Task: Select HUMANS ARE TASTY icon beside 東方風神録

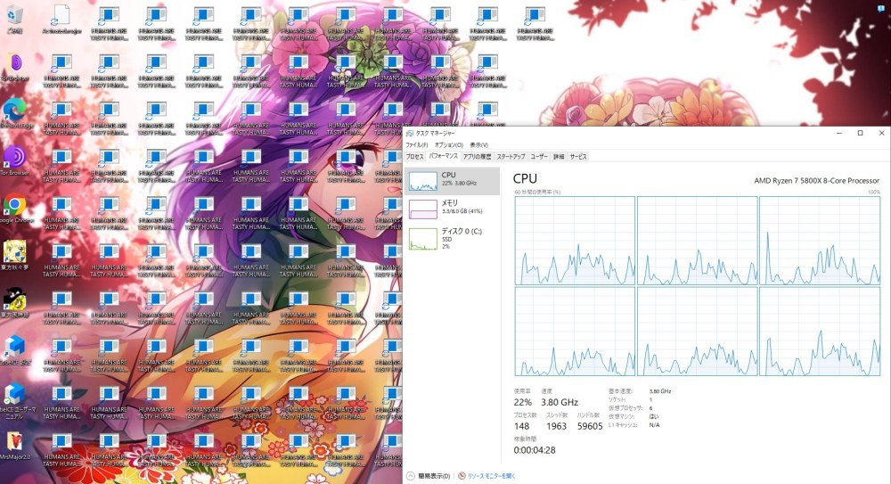Action: (x=61, y=308)
